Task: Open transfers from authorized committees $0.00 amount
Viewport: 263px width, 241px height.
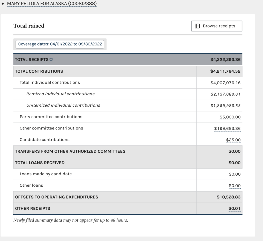Action: [234, 152]
